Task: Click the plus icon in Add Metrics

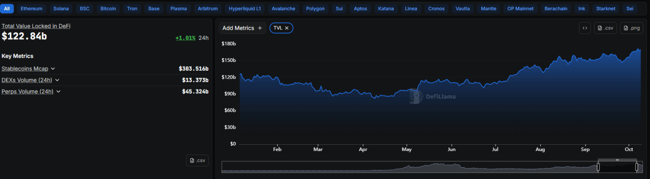Action: click(260, 28)
